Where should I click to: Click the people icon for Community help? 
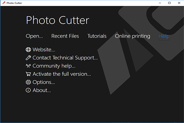point(28,66)
